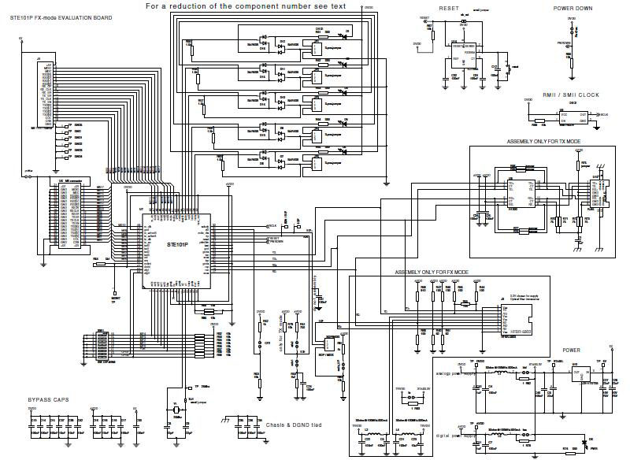630x460 pixels.
Task: Click the 'STE101P FX-mode EVALUATION BOARD' title text
Action: [x=61, y=17]
